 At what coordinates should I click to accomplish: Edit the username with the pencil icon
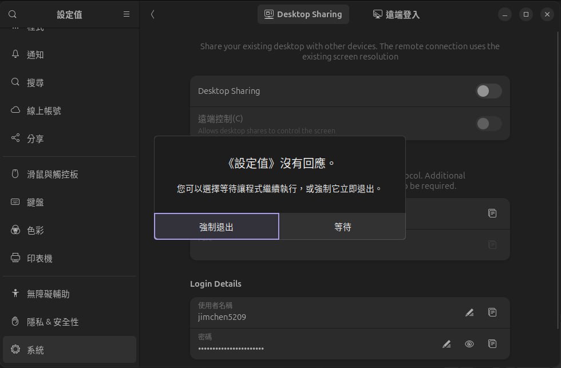coord(469,312)
